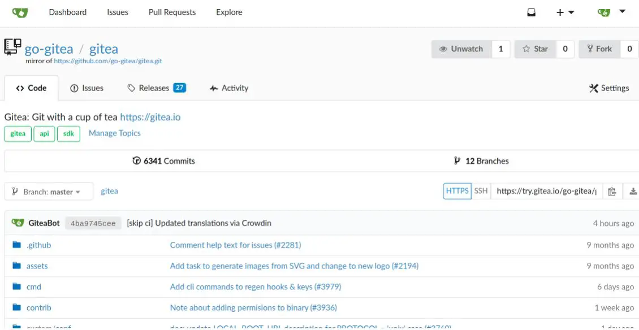Click the Gitea logo in the navbar

point(20,12)
